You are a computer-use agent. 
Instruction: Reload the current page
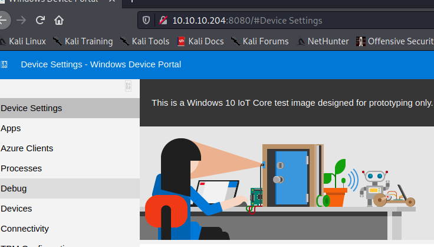[40, 20]
